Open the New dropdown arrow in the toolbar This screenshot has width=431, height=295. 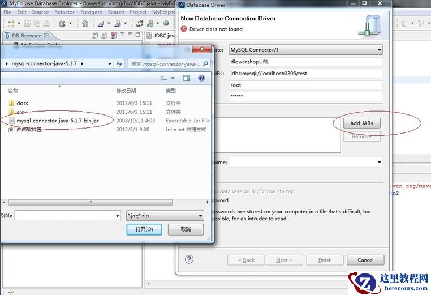19,23
